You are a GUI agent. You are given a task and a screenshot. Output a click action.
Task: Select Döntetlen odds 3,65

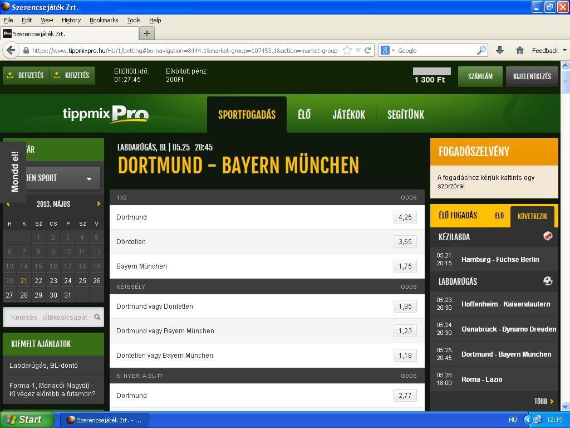405,242
